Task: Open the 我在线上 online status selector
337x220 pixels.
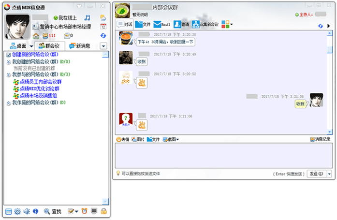Action: click(65, 18)
